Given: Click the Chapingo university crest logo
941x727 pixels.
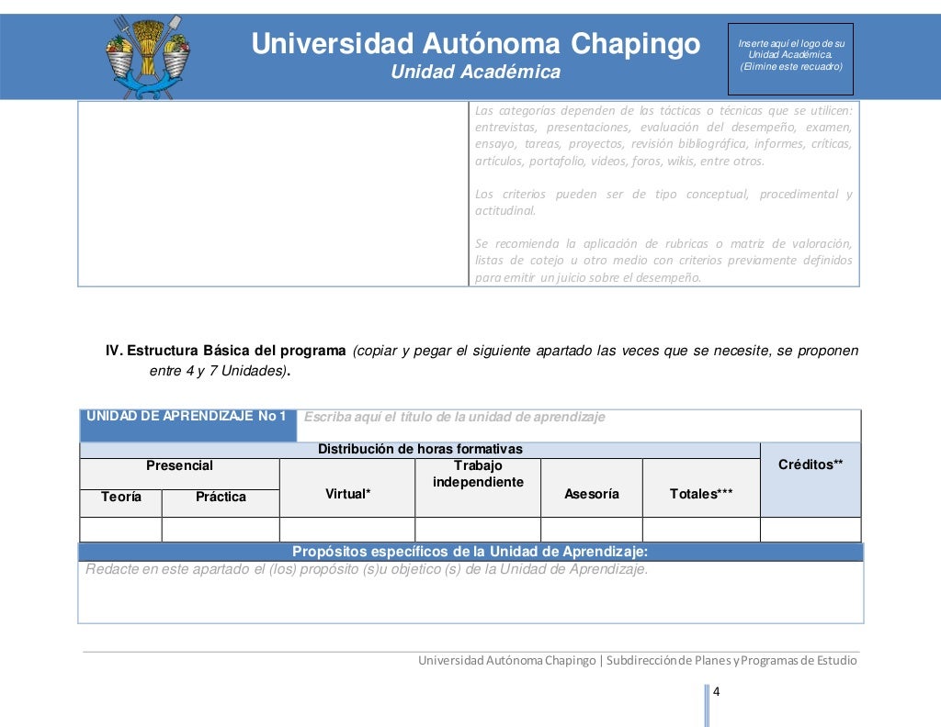Looking at the screenshot, I should pos(147,57).
